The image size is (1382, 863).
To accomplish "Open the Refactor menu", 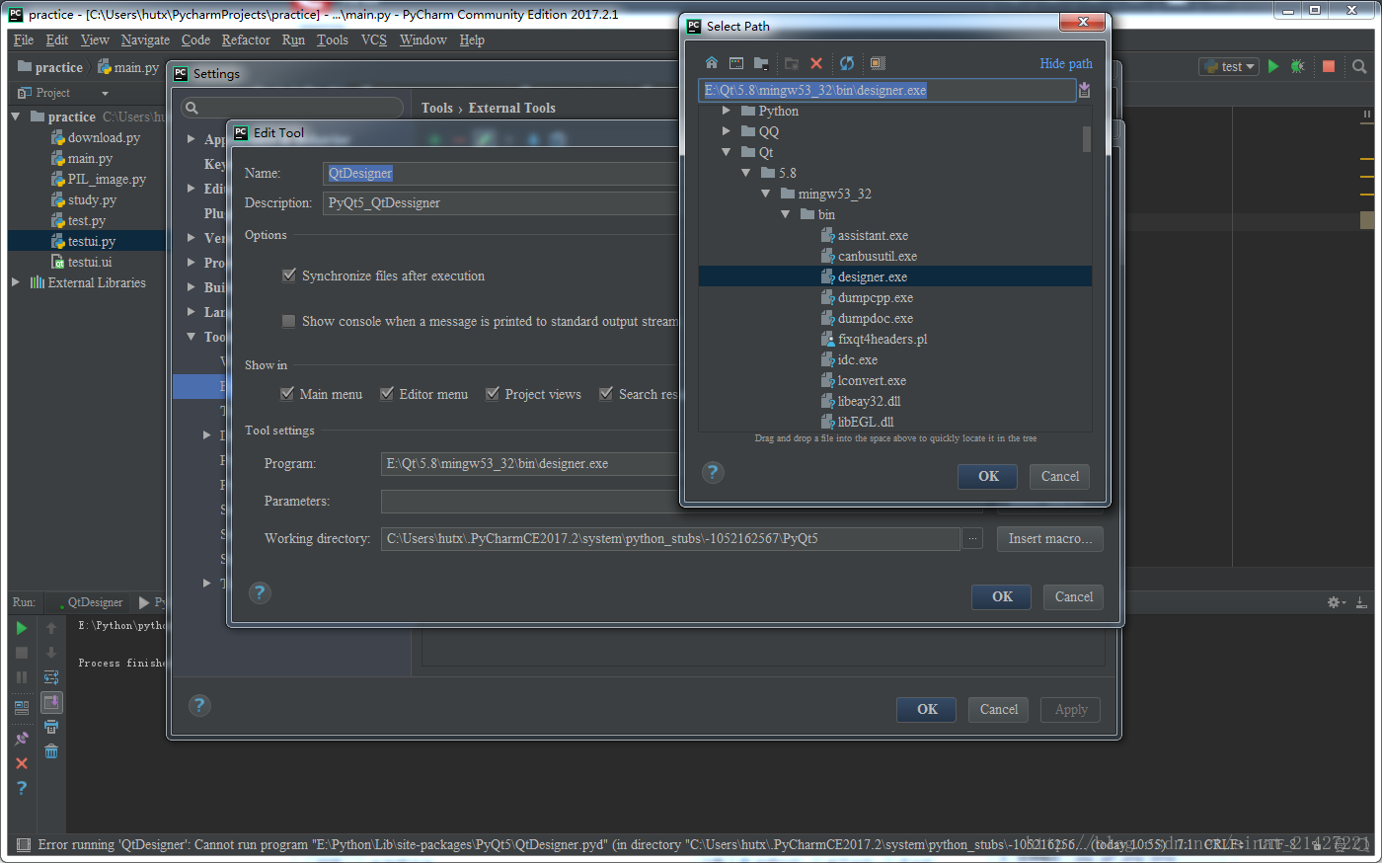I will (x=246, y=40).
